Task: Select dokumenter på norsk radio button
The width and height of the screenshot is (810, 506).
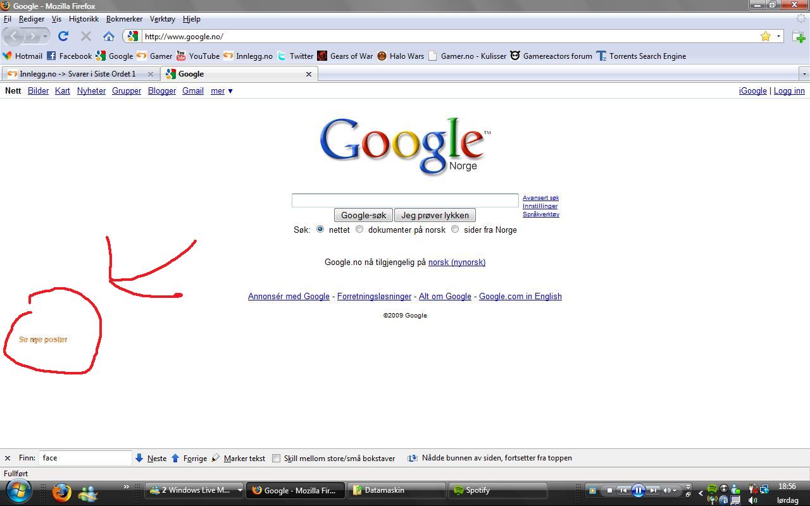Action: tap(359, 229)
